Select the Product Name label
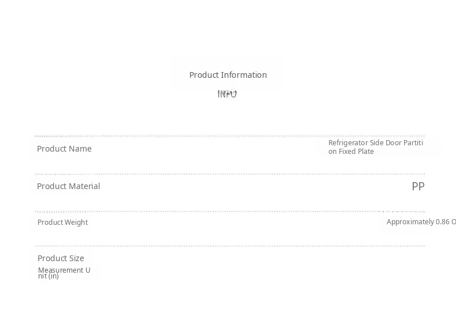Viewport: 456px width, 309px height. pyautogui.click(x=64, y=149)
